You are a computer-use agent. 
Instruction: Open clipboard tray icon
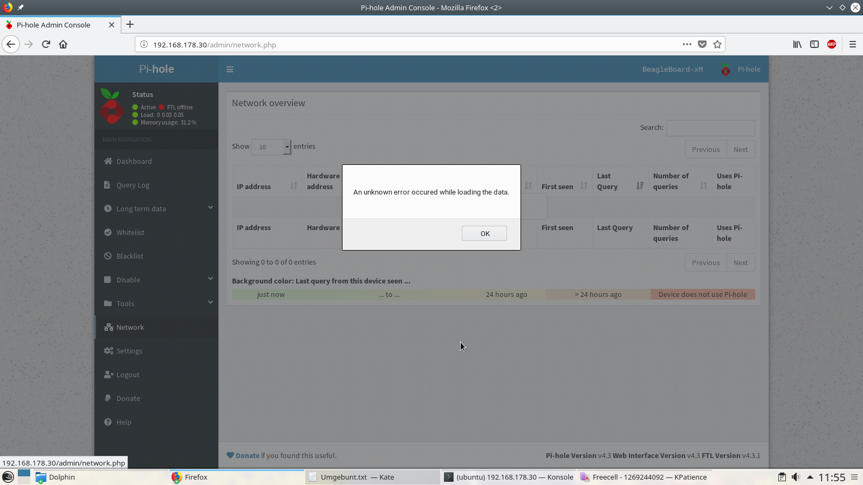[x=782, y=477]
